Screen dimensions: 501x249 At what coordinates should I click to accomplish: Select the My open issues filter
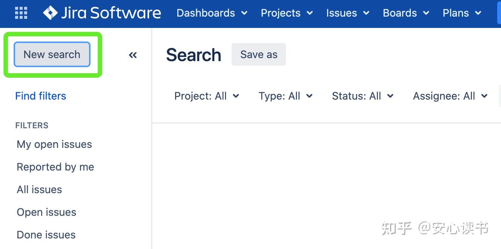[54, 144]
